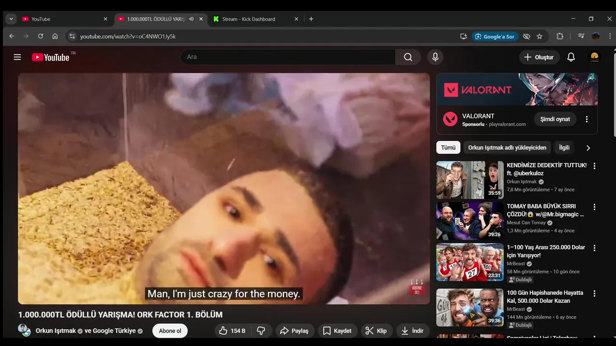Viewport: 616px width, 346px height.
Task: Save video with Kaydet
Action: pyautogui.click(x=337, y=331)
